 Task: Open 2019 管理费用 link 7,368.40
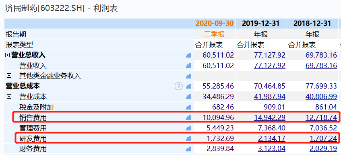272,128
